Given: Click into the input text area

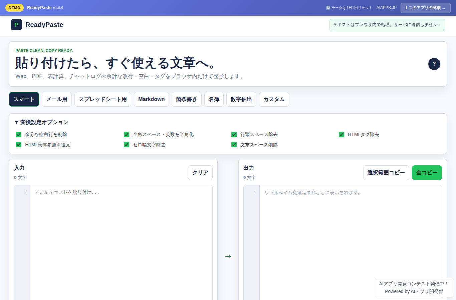Looking at the screenshot, I should click(122, 242).
